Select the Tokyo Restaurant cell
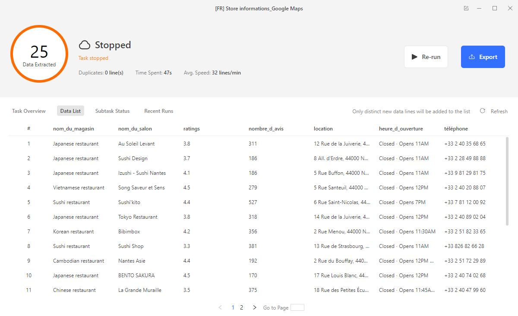This screenshot has height=316, width=518. coord(138,217)
